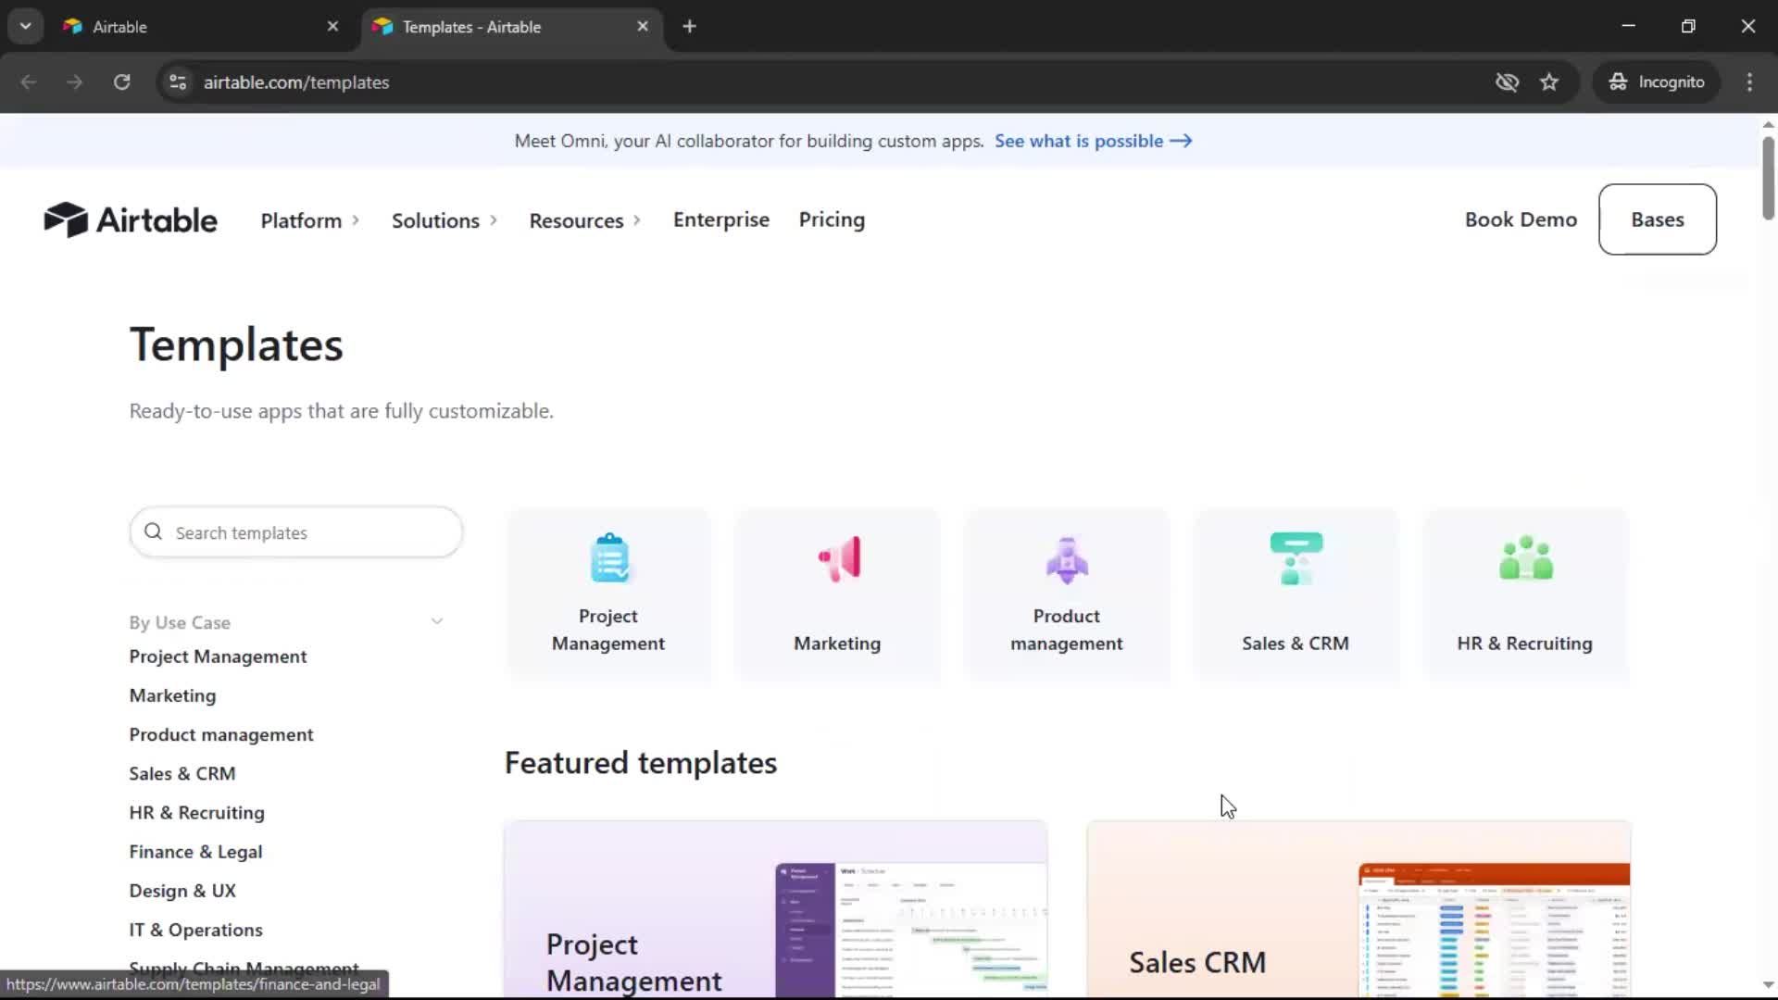
Task: Select Product management in sidebar
Action: pos(221,734)
